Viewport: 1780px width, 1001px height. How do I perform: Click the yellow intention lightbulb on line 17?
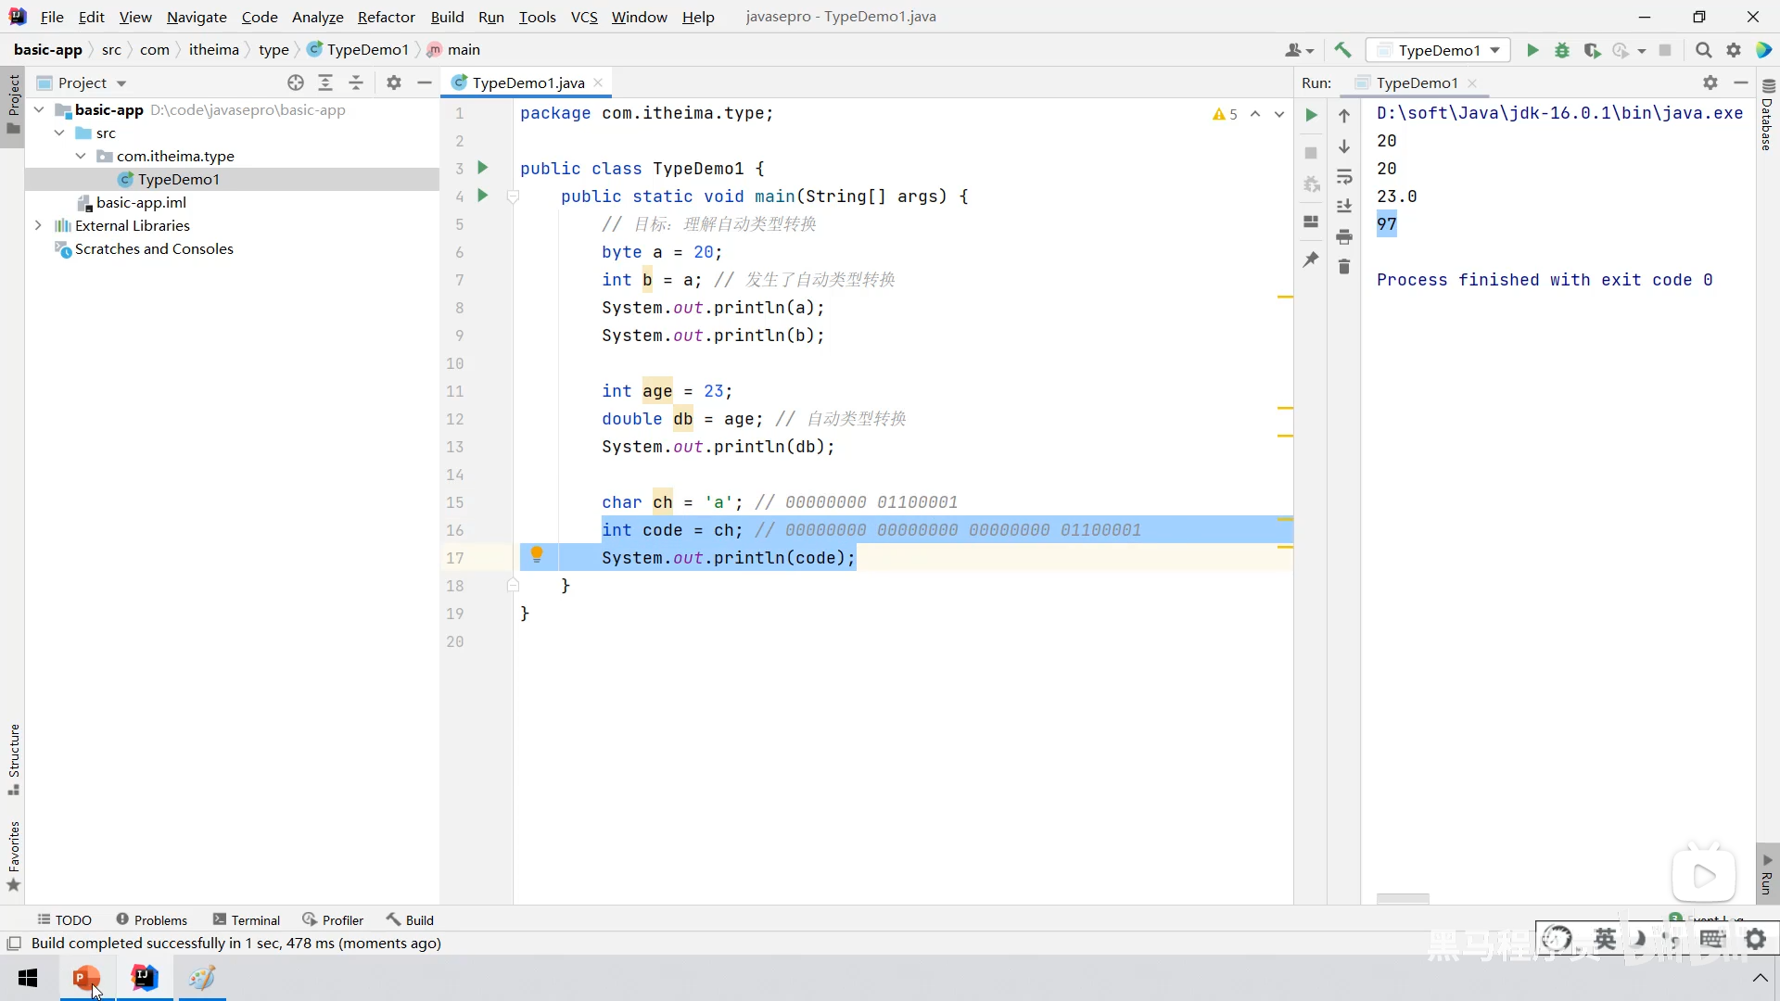536,555
